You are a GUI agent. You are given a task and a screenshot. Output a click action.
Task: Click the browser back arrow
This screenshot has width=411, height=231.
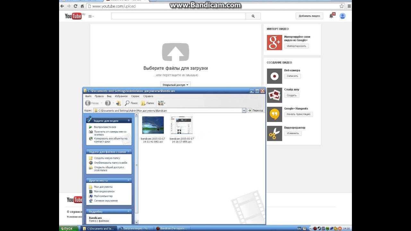click(x=62, y=6)
